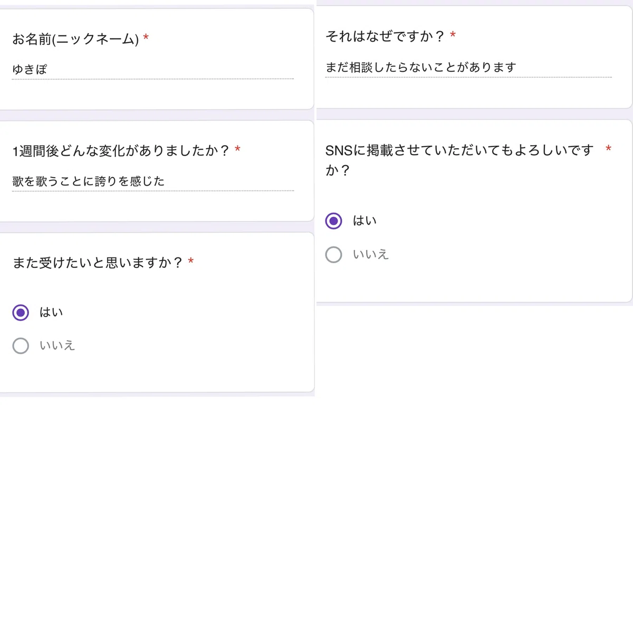The height and width of the screenshot is (633, 633).
Task: Click the answer field about changes after one week
Action: (152, 181)
